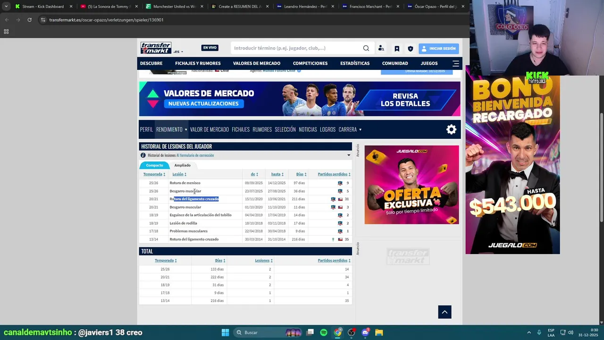This screenshot has height=340, width=604.
Task: Open Discord from the taskbar
Action: pos(365,332)
